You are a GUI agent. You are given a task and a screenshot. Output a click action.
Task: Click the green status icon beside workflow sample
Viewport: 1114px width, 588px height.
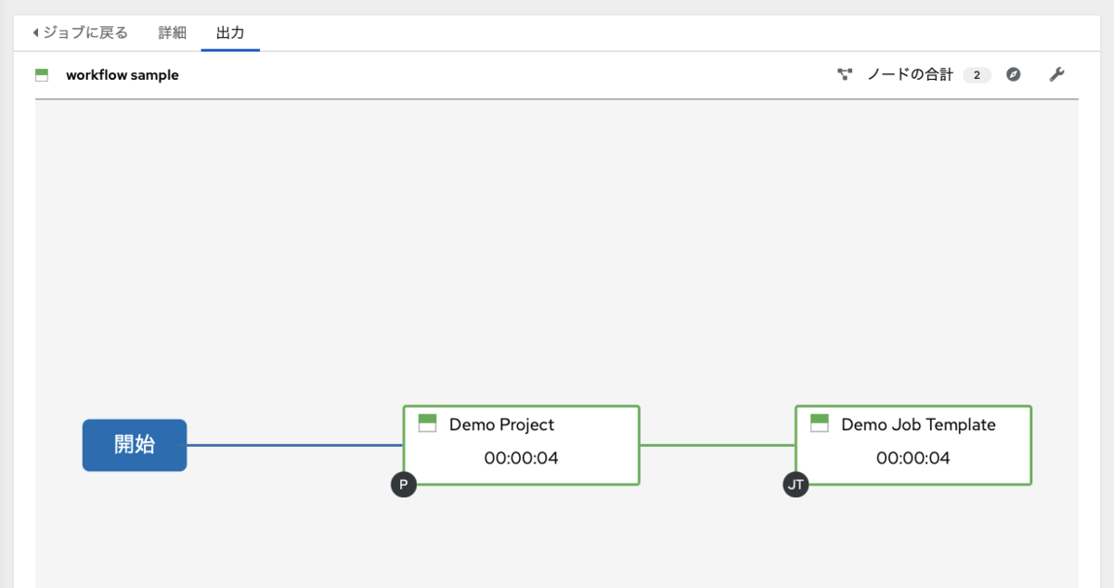point(42,75)
